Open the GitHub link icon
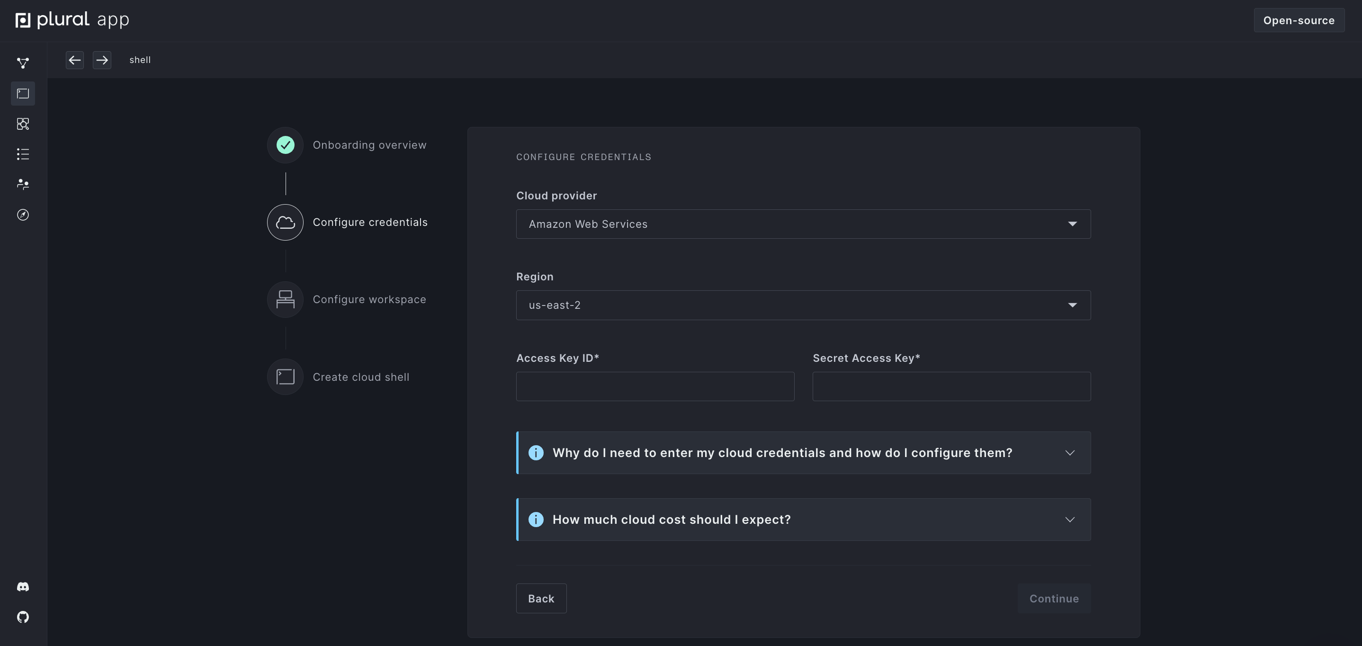 tap(23, 617)
